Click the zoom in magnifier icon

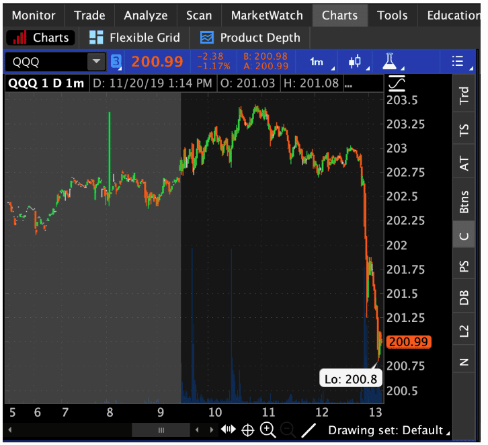coord(268,430)
